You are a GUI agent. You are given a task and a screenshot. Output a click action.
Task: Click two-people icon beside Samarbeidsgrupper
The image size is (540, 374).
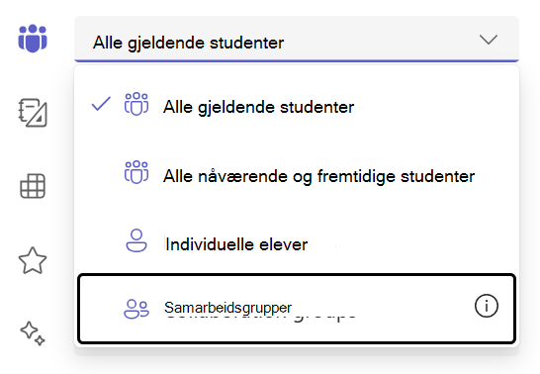tap(136, 309)
